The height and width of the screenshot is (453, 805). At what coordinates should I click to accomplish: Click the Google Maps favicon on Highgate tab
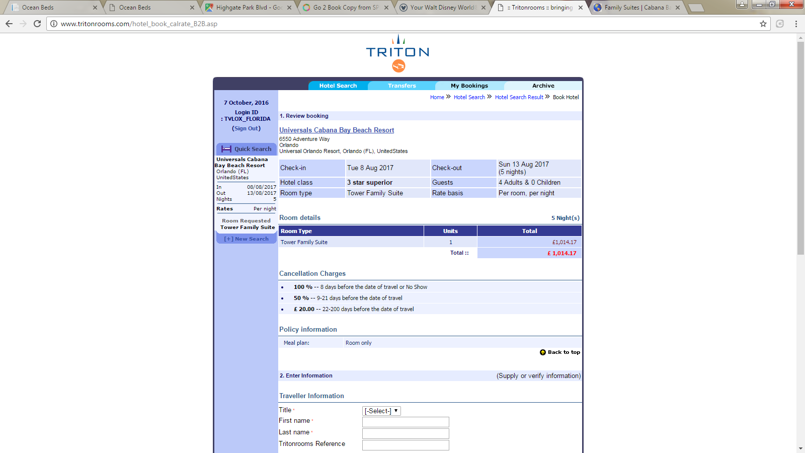point(209,8)
